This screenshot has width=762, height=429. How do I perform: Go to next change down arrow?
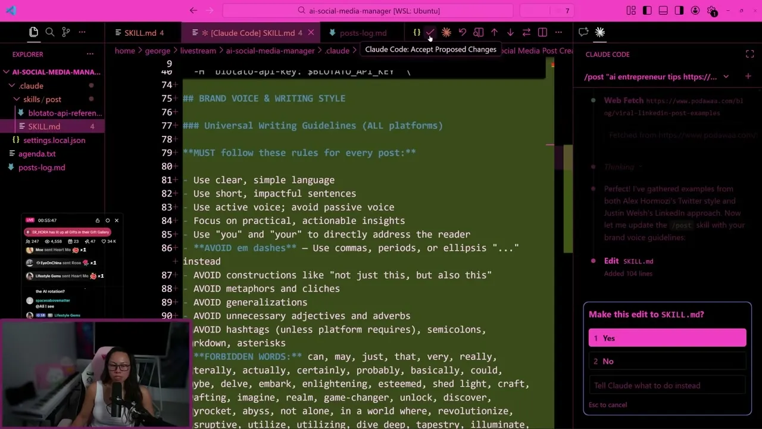tap(510, 32)
